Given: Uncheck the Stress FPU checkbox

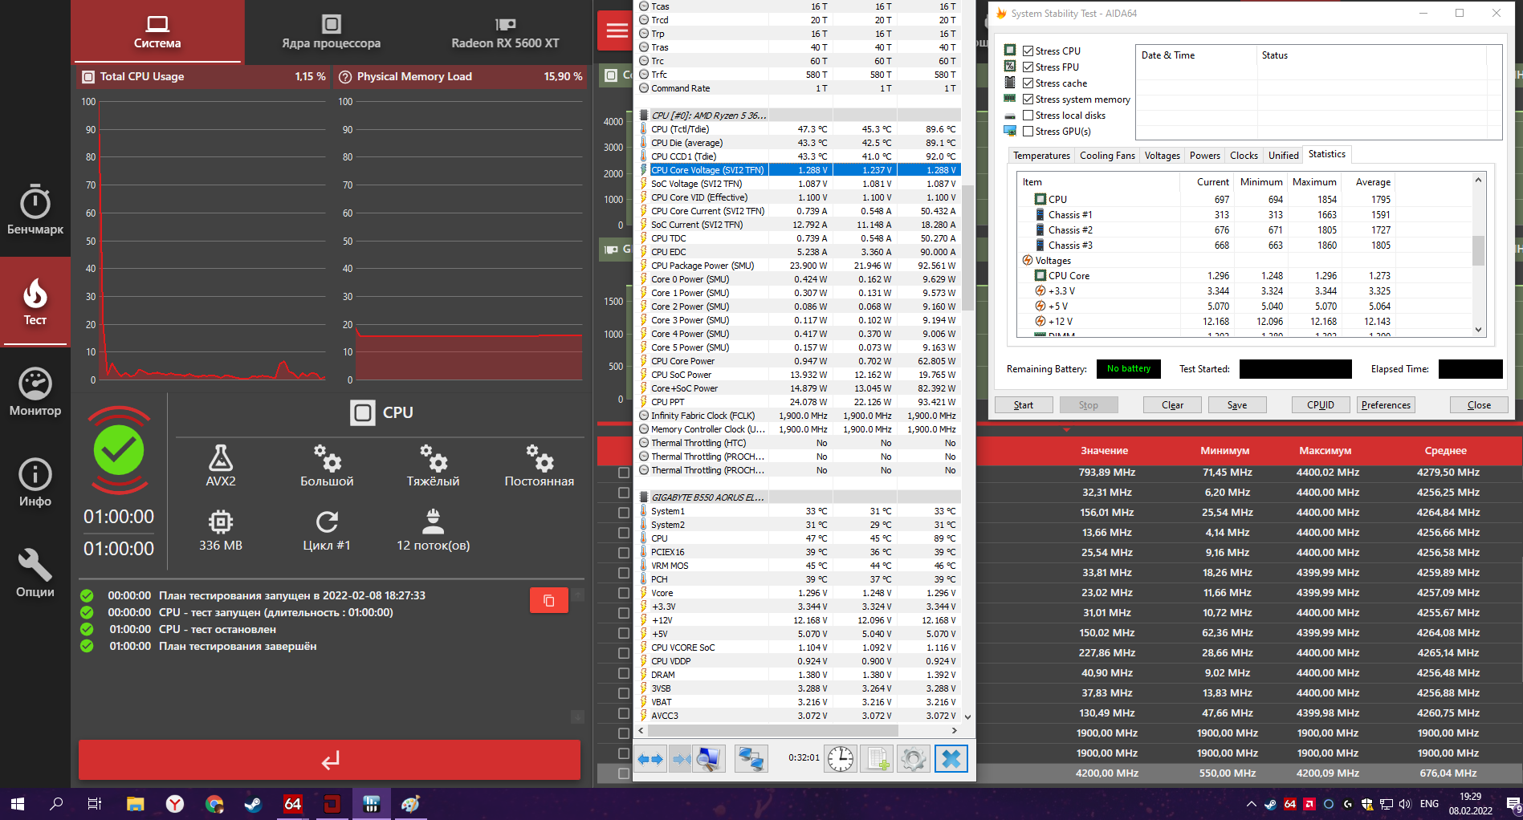Looking at the screenshot, I should [x=1028, y=67].
